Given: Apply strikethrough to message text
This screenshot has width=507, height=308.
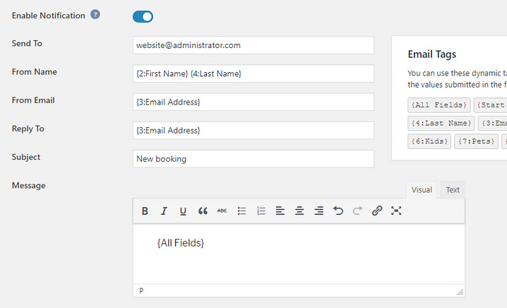Looking at the screenshot, I should click(222, 211).
